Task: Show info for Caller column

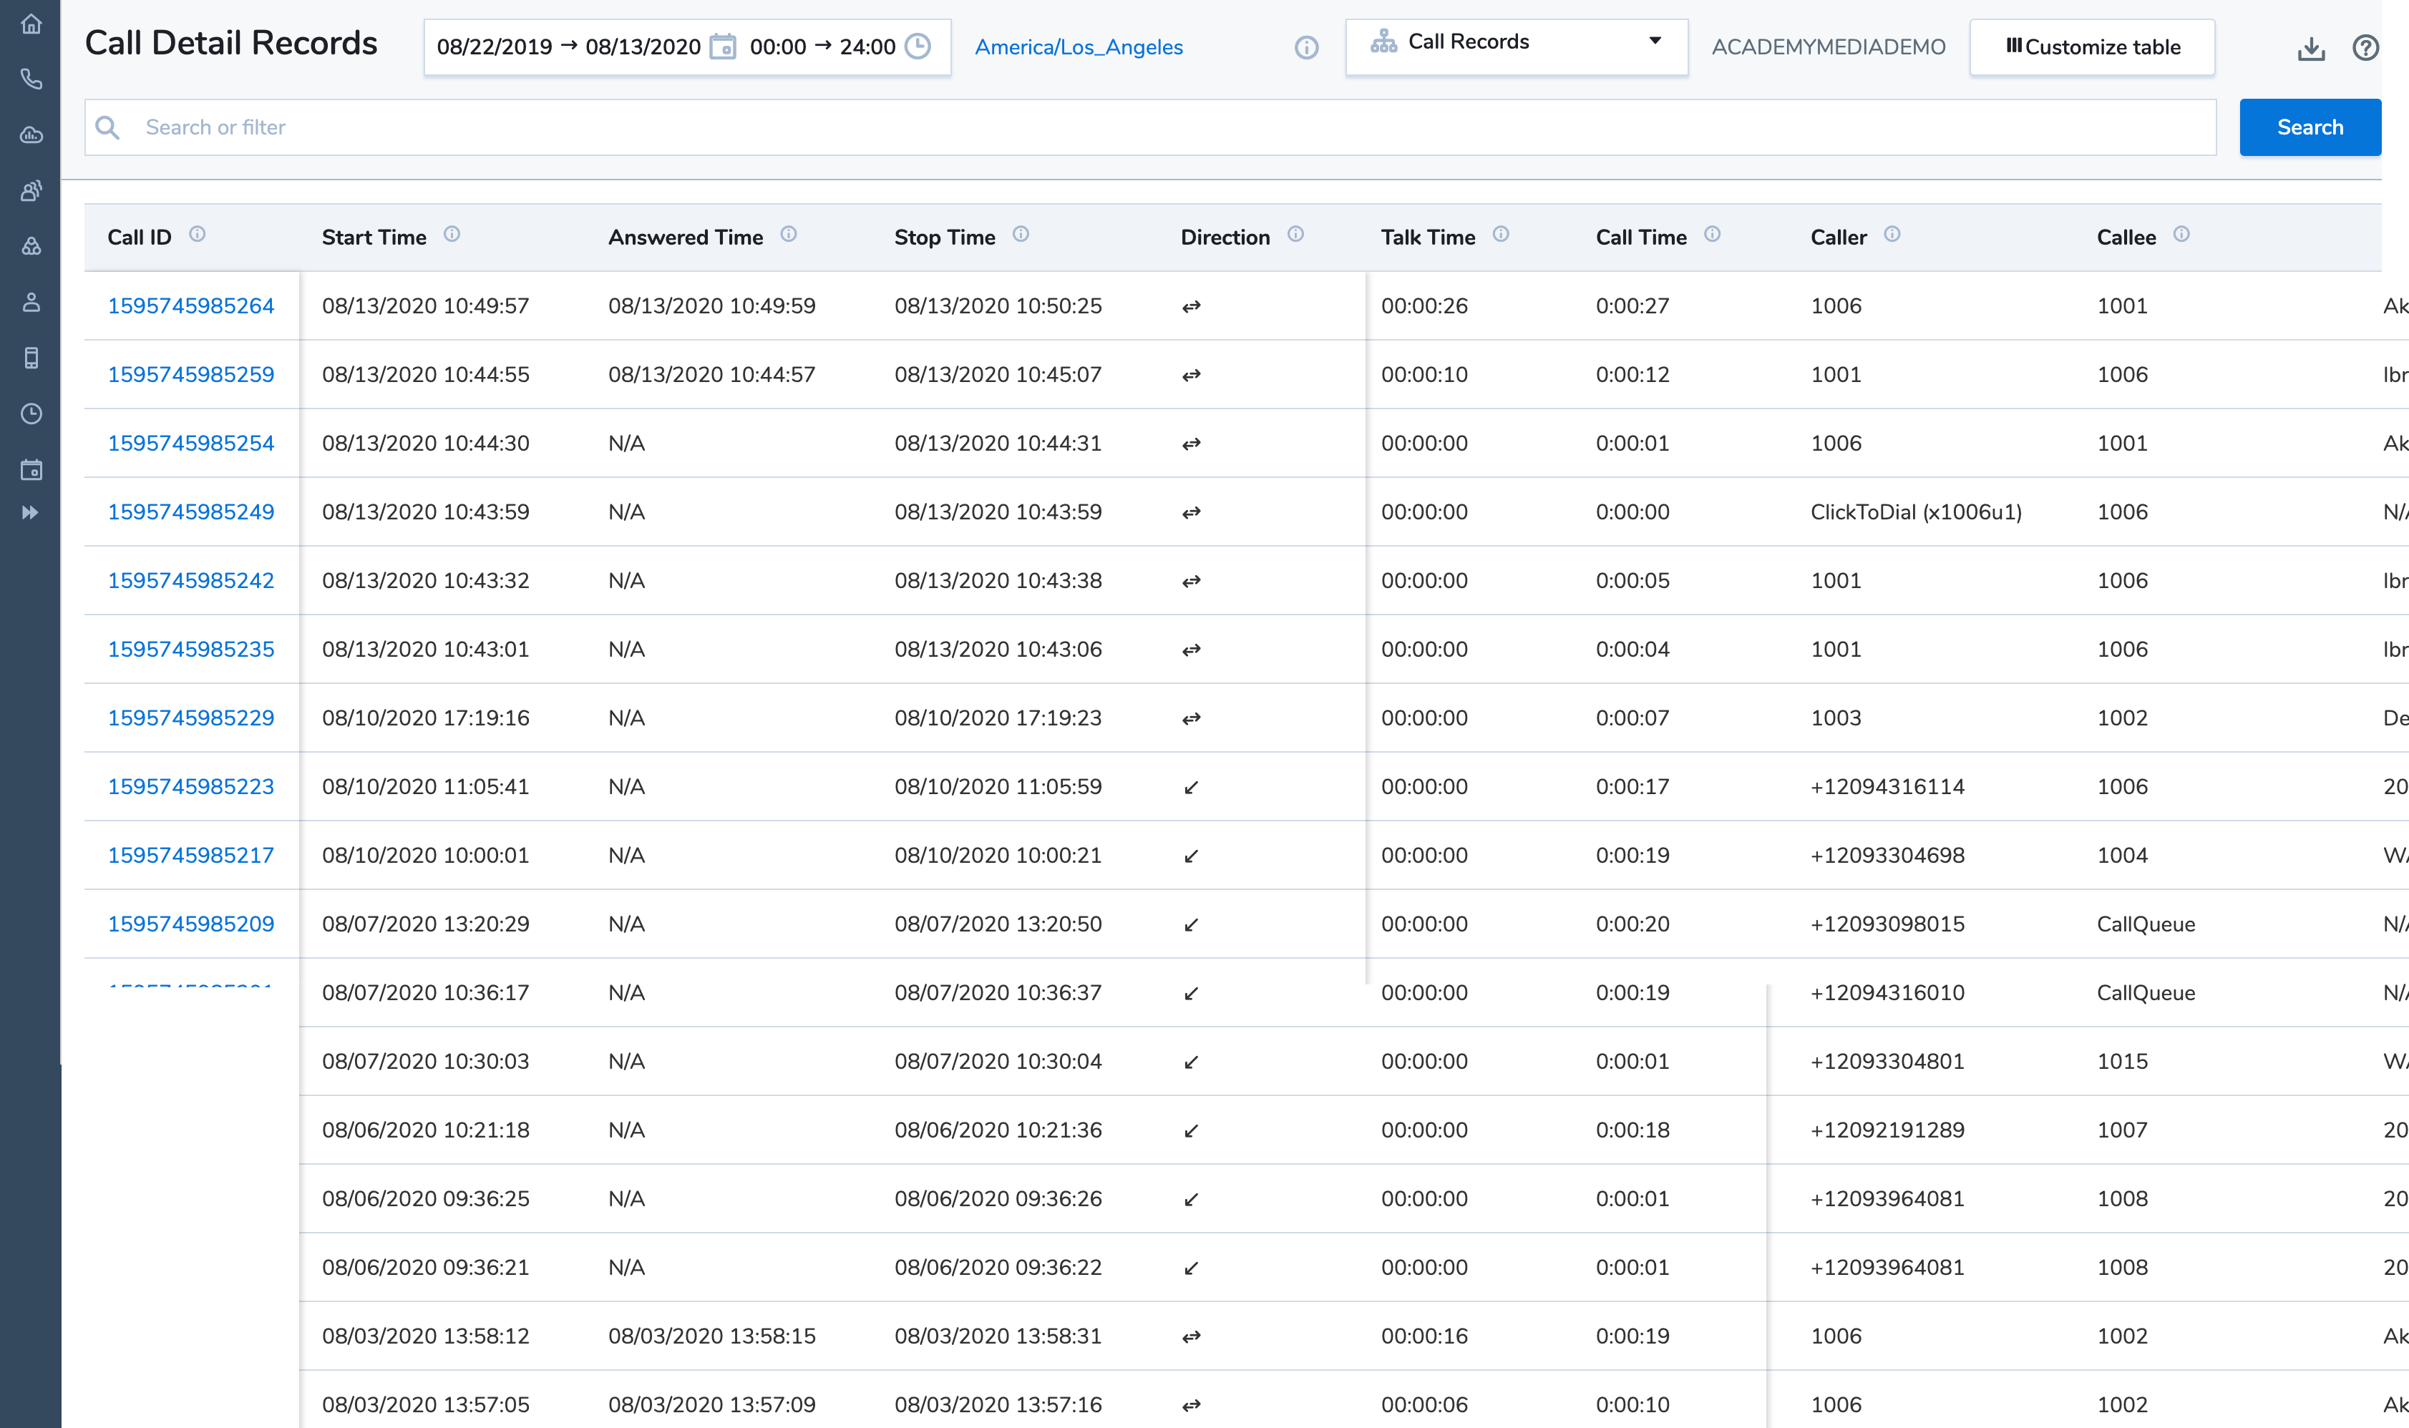Action: tap(1892, 234)
